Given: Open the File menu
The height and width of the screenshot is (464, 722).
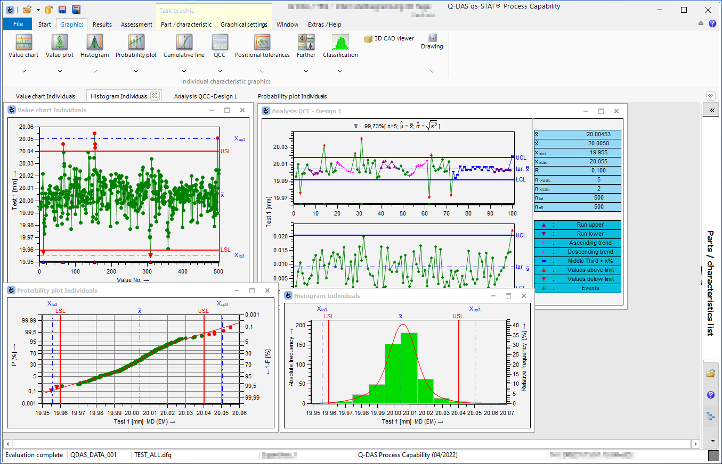Looking at the screenshot, I should pos(18,24).
